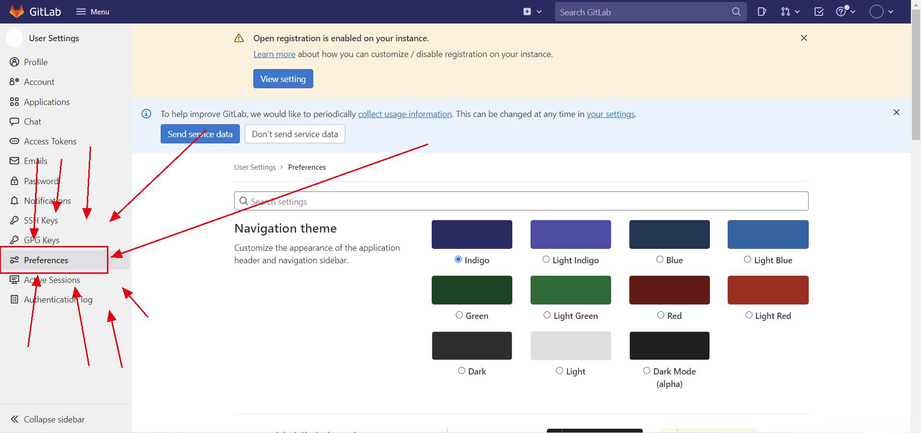
Task: Close the usage information banner
Action: point(896,112)
